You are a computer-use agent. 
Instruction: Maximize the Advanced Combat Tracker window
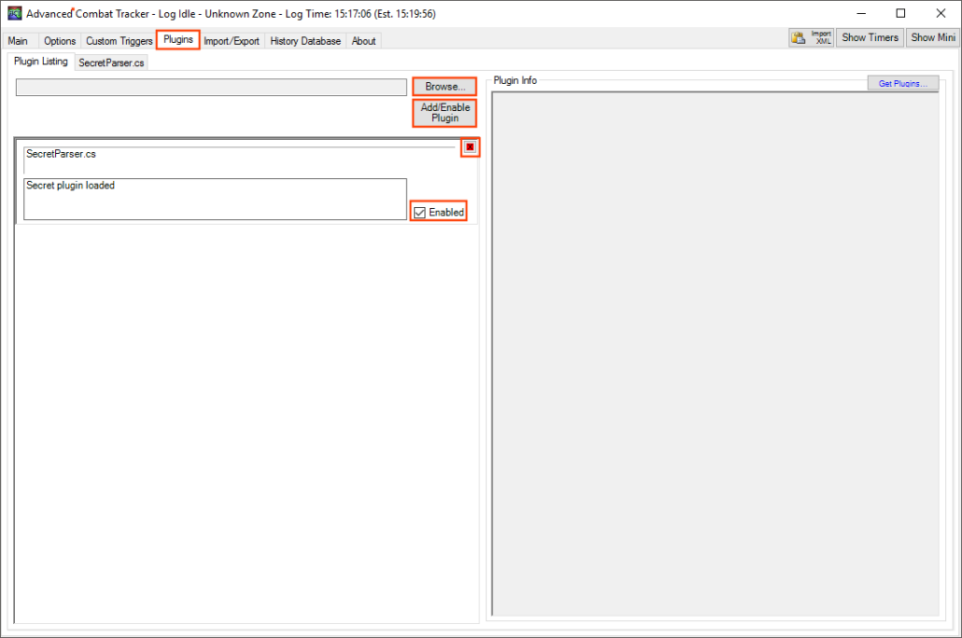(x=900, y=13)
